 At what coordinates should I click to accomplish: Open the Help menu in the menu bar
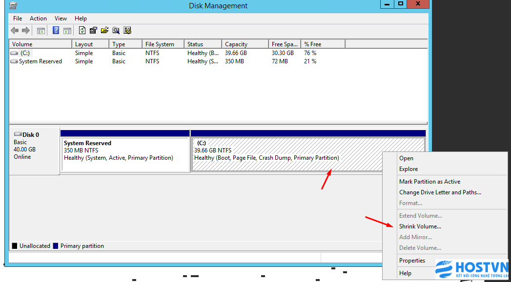(81, 19)
